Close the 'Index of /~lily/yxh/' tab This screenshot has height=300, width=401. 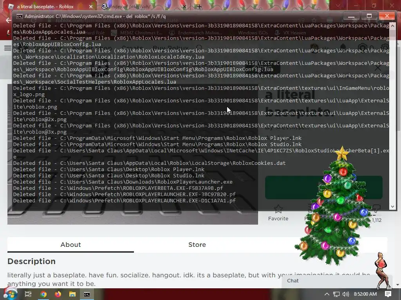[x=184, y=7]
